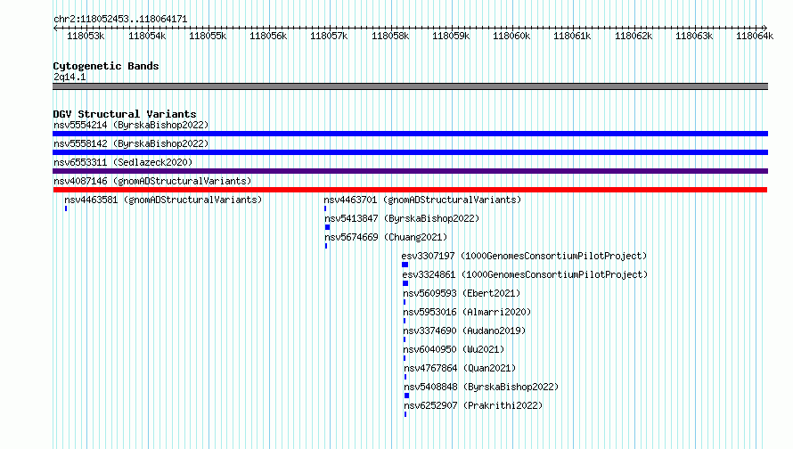793x449 pixels.
Task: Click the 118056k ruler tick label
Action: 268,36
